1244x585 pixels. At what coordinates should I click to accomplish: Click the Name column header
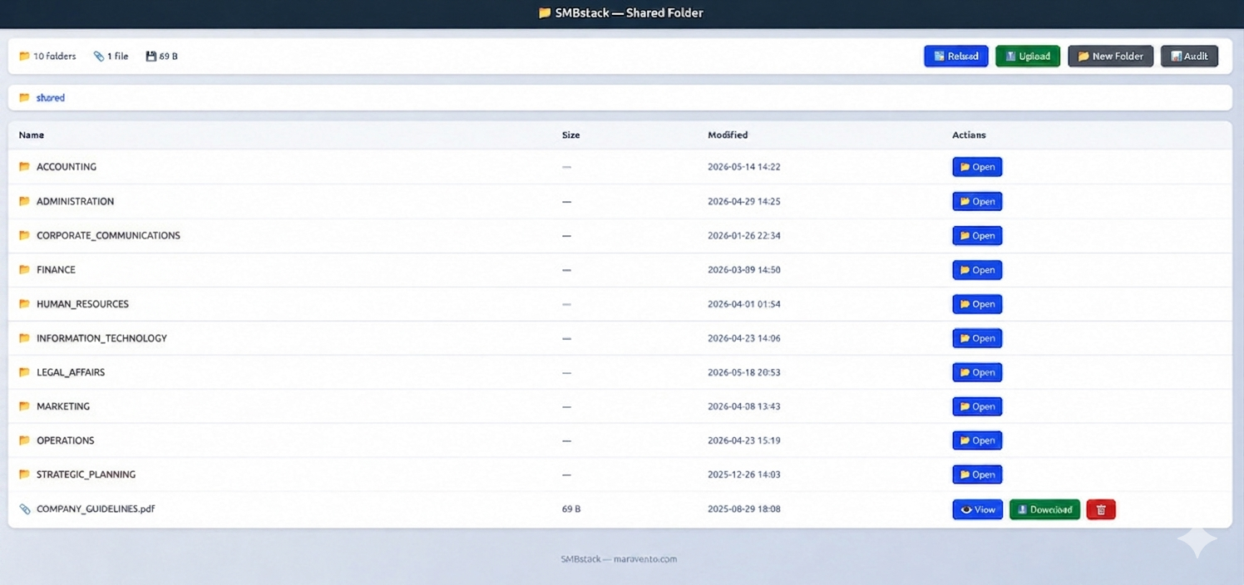32,135
